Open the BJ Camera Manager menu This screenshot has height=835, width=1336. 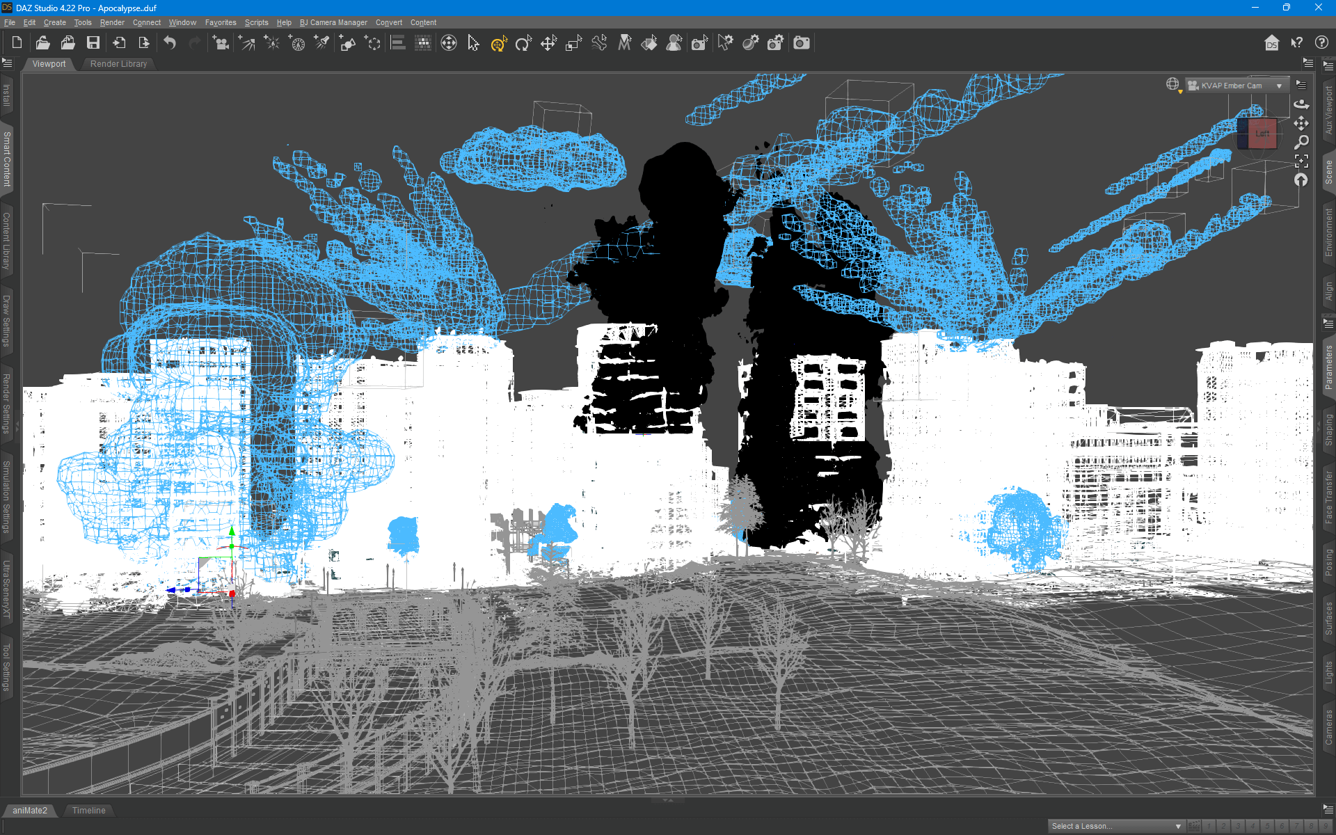[x=333, y=22]
